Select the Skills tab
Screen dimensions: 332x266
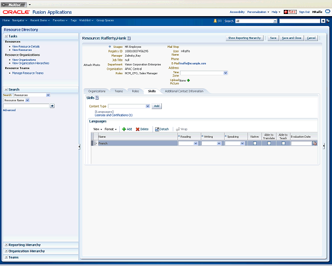coord(152,91)
